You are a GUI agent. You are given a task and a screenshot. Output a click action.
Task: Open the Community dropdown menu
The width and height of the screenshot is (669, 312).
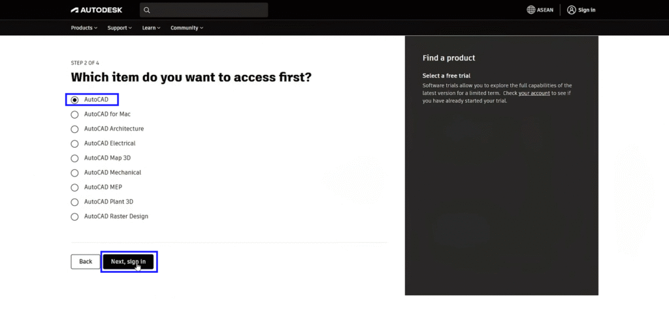point(186,28)
